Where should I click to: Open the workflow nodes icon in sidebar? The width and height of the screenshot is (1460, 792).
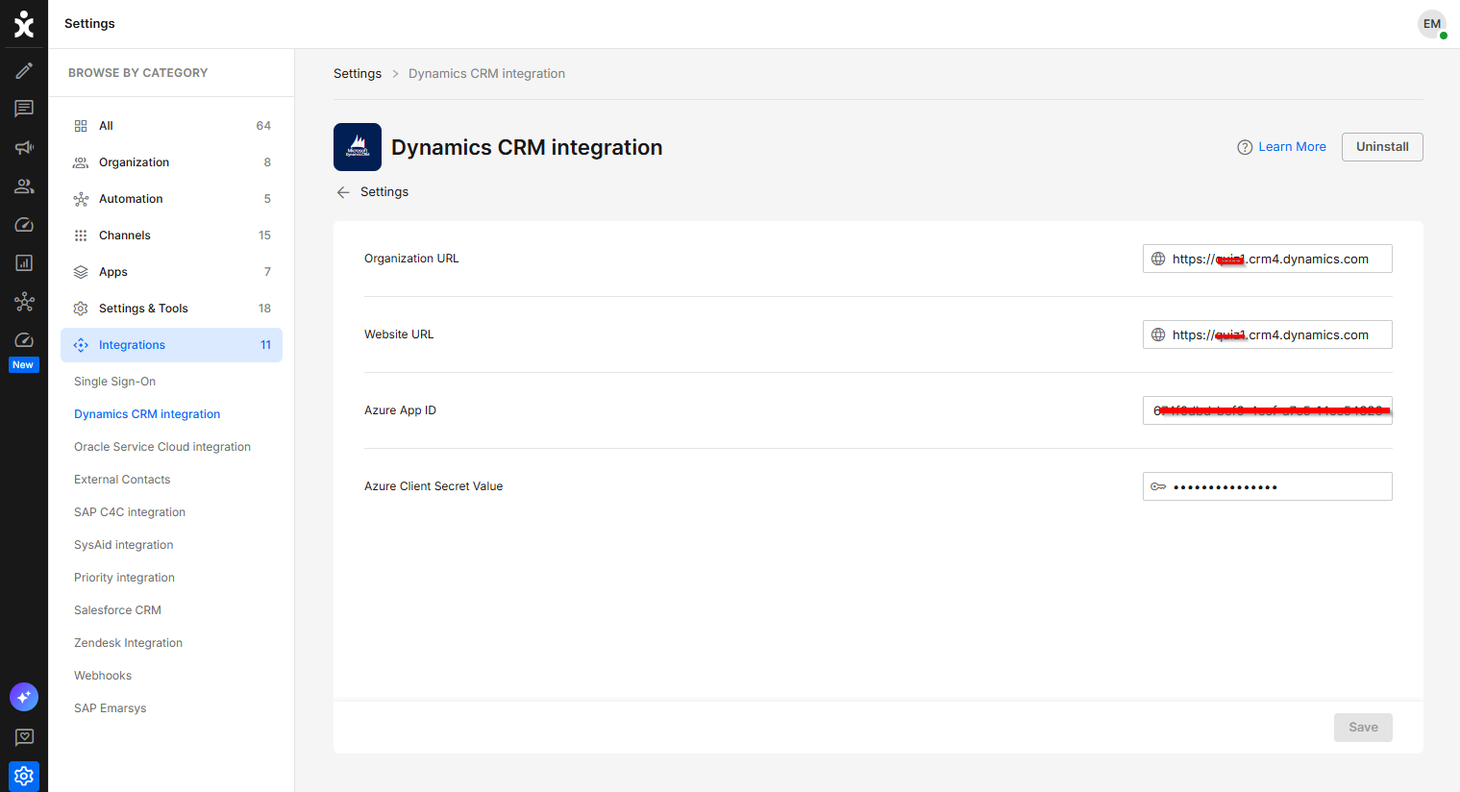point(24,302)
